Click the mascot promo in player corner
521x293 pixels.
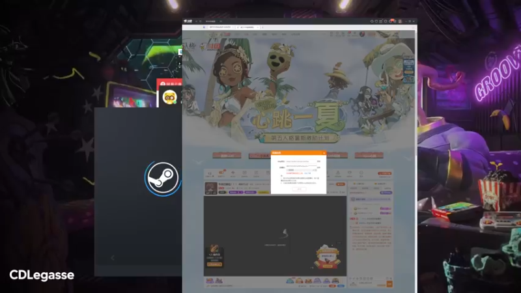tap(328, 257)
